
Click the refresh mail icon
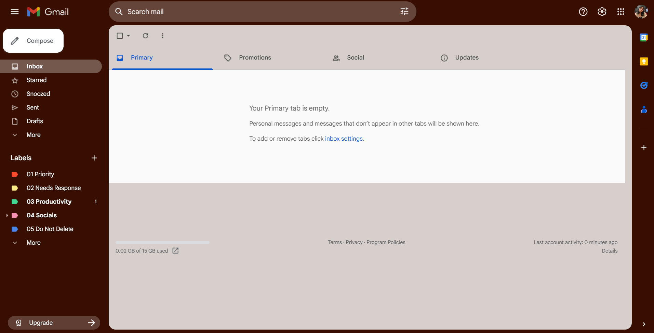(x=145, y=36)
